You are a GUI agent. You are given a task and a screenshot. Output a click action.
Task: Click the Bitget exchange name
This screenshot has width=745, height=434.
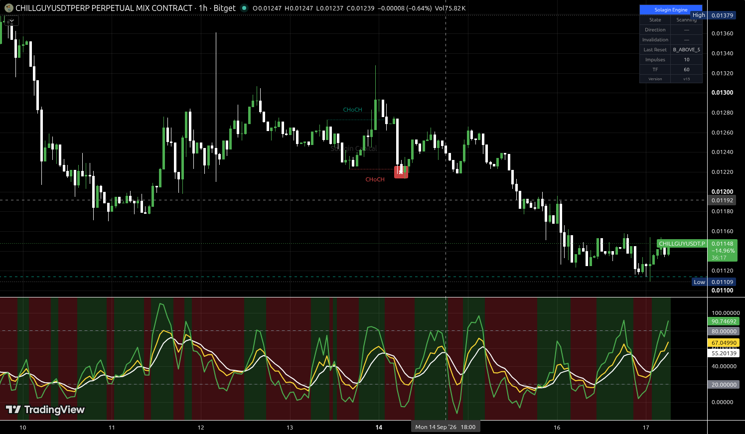224,8
